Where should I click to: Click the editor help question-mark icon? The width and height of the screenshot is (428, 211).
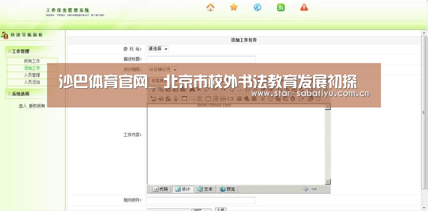[x=318, y=99]
